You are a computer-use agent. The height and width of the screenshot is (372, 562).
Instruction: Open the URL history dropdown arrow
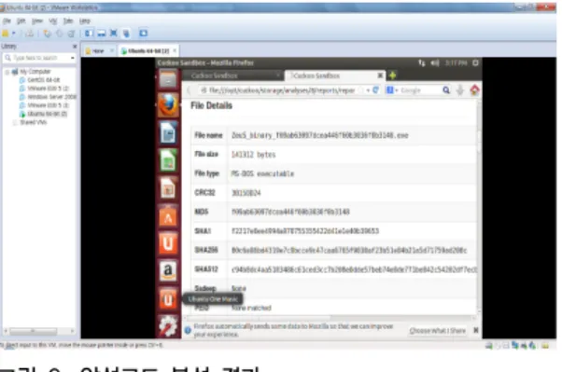click(x=368, y=90)
